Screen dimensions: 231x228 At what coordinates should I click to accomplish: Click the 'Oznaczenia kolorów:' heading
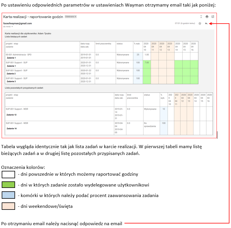23,167
